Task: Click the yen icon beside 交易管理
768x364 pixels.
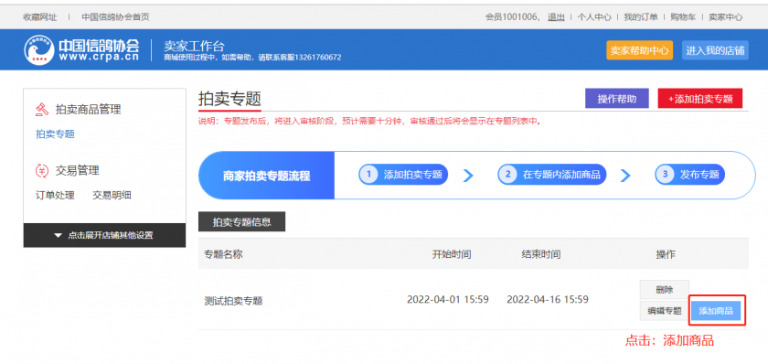Action: [43, 170]
